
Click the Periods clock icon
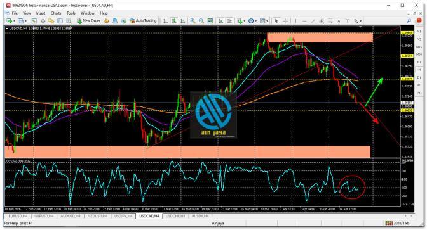(x=251, y=21)
